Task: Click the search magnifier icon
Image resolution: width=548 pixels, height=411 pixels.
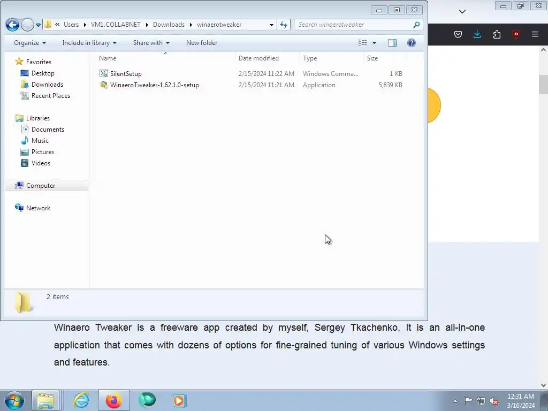Action: (x=416, y=25)
